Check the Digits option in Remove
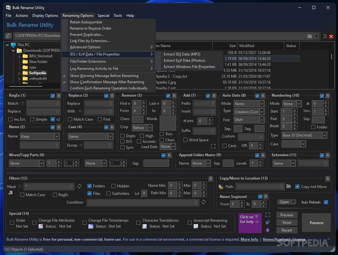The image size is (338, 255). point(122,136)
